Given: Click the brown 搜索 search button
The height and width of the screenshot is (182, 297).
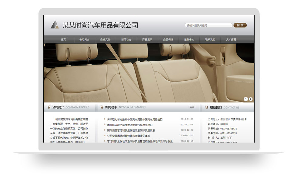Looking at the screenshot, I should (x=240, y=25).
